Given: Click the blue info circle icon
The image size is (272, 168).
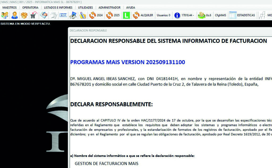Looking at the screenshot, I should [x=177, y=15].
